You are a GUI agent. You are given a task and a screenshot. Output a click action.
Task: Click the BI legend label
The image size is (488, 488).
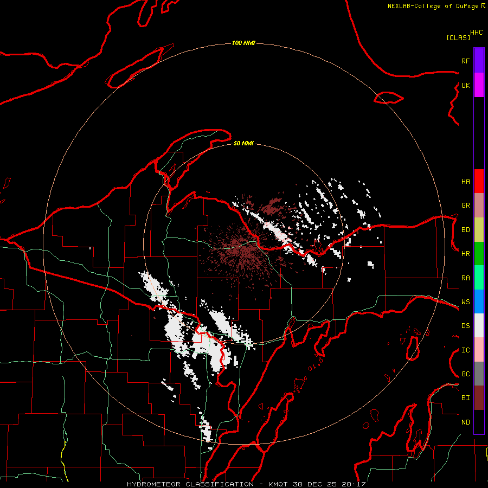click(x=465, y=398)
